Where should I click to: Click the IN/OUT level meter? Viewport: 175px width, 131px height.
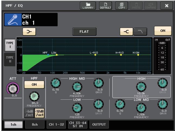162,56
